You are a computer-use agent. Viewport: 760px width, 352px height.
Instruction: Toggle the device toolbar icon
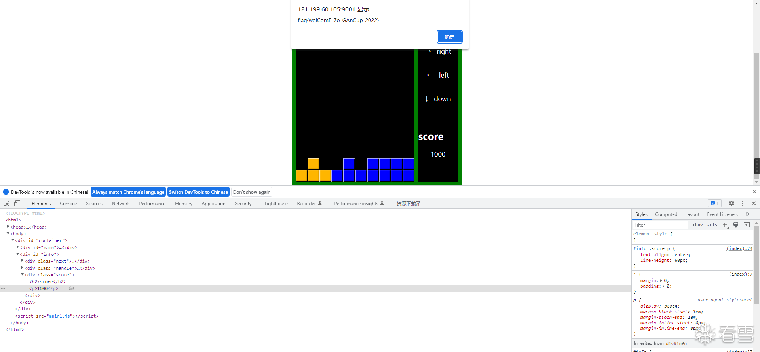click(17, 203)
